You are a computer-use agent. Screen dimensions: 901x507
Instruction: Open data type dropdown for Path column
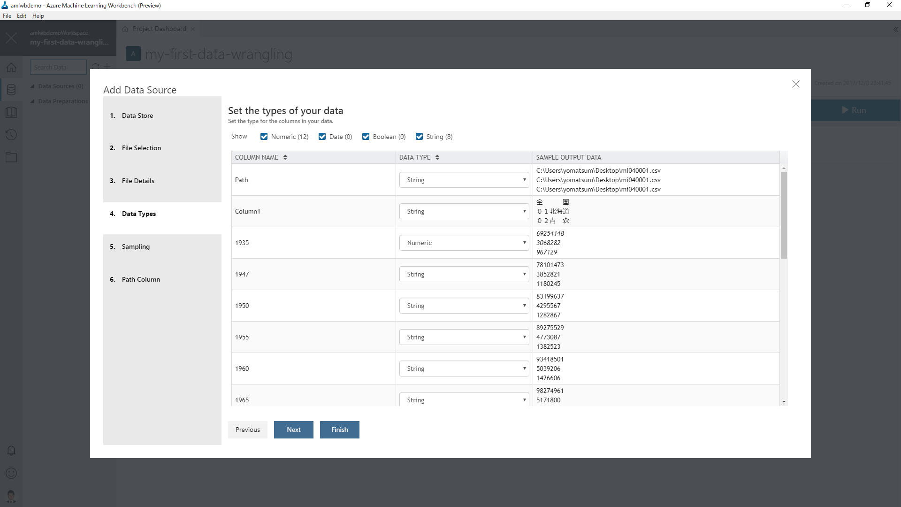tap(464, 180)
